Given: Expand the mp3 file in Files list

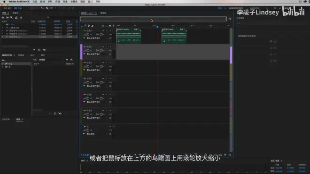Looking at the screenshot, I should tap(2, 28).
